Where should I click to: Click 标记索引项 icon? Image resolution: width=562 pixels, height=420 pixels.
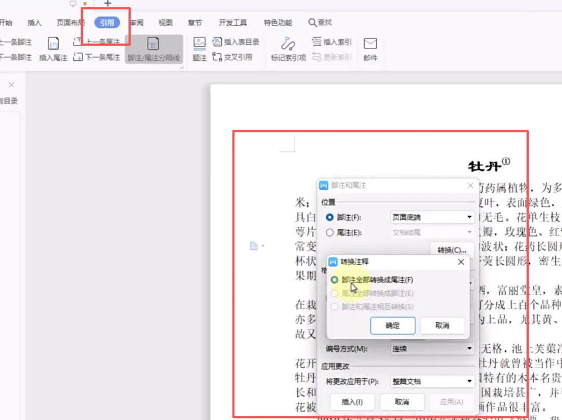pos(288,44)
